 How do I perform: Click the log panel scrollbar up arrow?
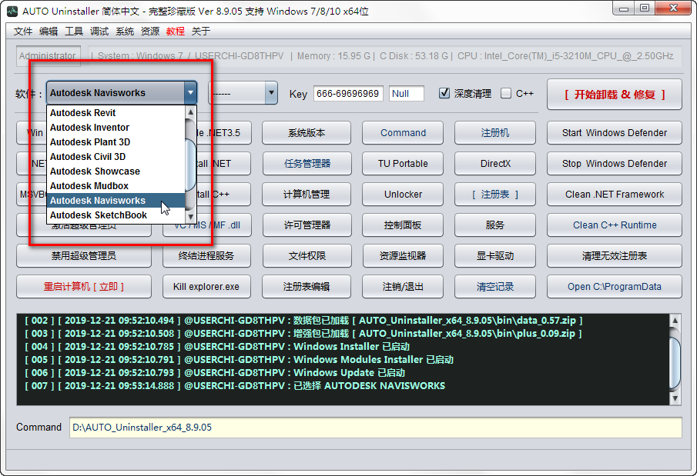coord(675,320)
